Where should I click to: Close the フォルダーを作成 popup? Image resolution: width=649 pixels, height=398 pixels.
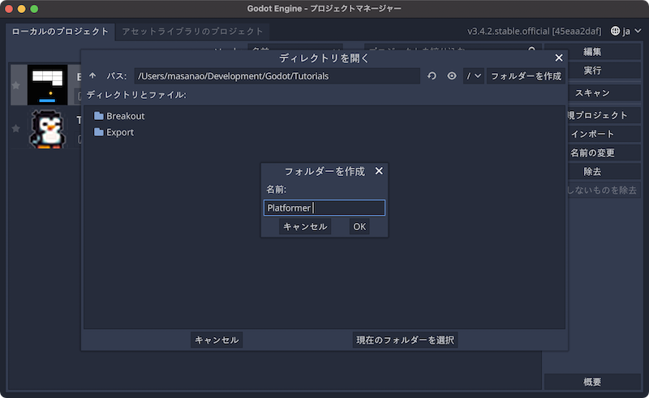point(379,171)
